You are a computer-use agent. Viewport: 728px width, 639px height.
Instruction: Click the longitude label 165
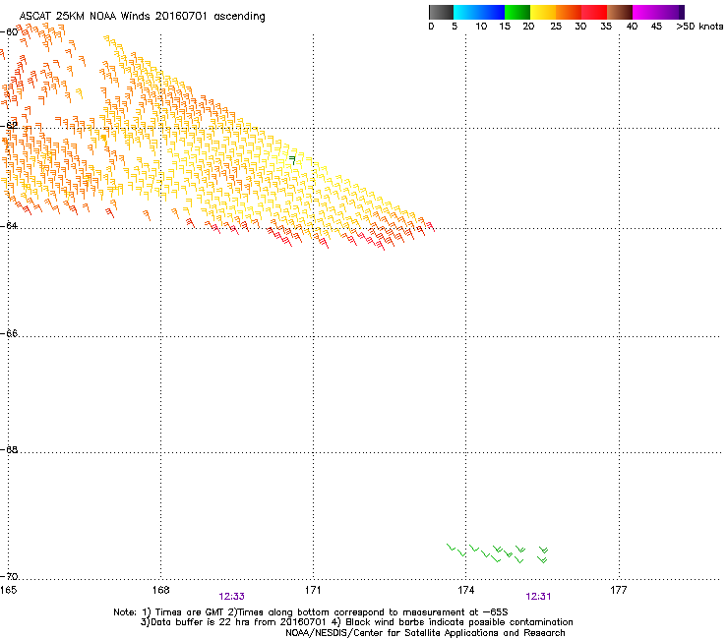[x=8, y=590]
